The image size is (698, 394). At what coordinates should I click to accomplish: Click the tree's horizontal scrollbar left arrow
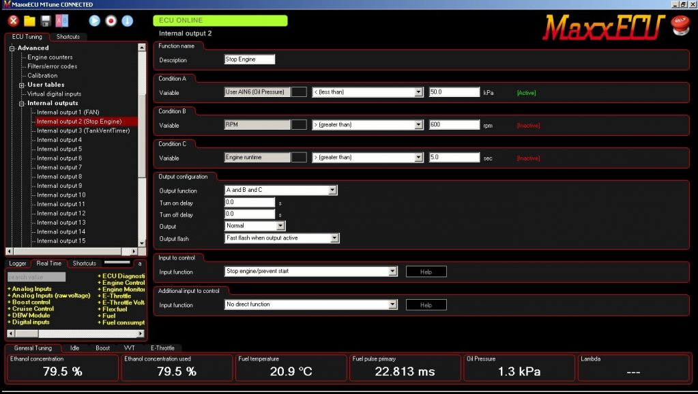(x=10, y=251)
